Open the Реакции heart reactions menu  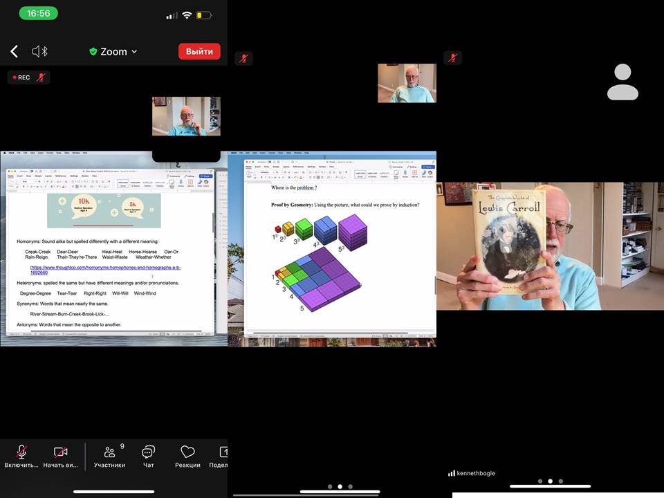[x=187, y=456]
